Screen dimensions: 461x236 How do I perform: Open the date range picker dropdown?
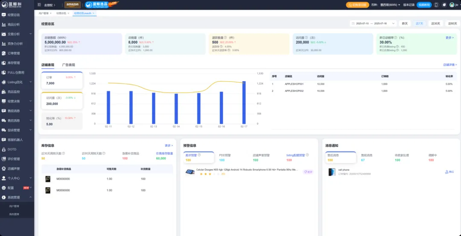click(x=373, y=23)
